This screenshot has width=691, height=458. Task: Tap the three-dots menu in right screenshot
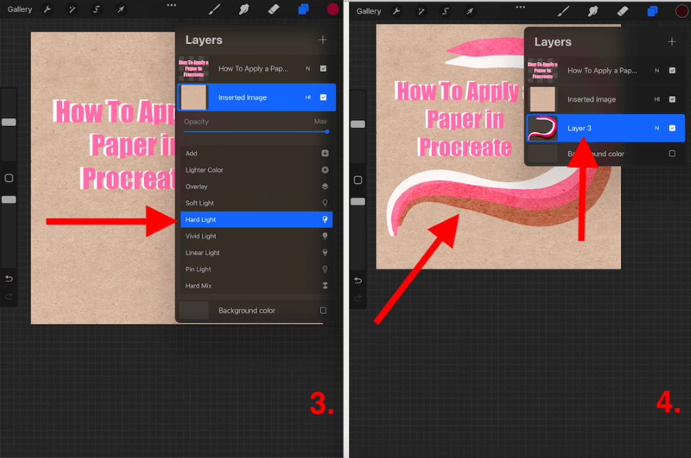pos(521,7)
